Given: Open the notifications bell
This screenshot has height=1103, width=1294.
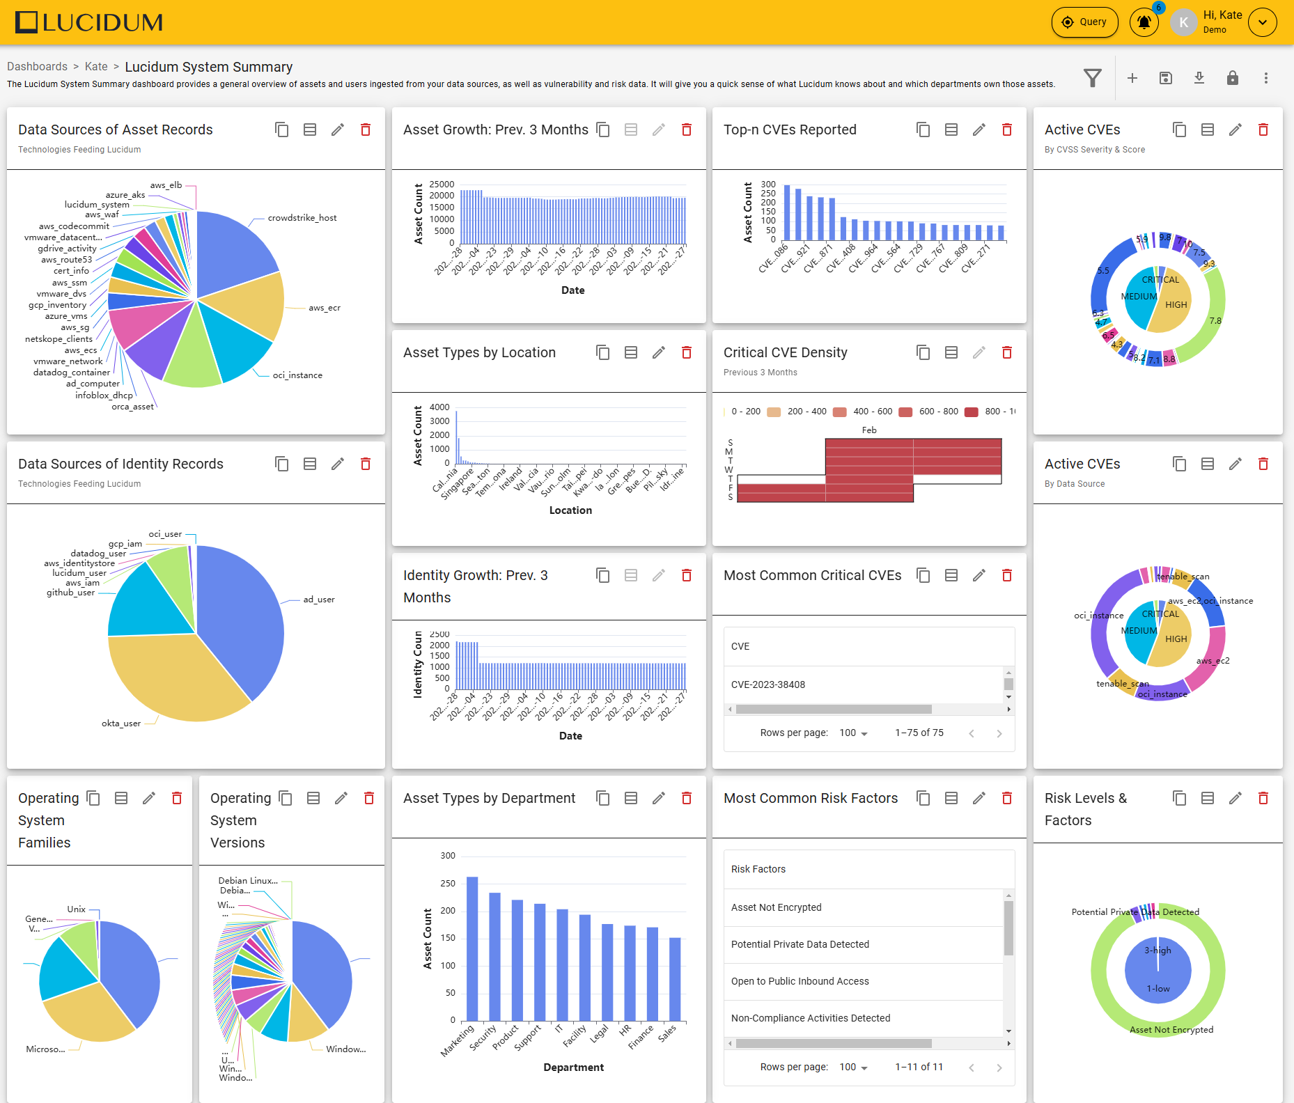Looking at the screenshot, I should point(1144,22).
